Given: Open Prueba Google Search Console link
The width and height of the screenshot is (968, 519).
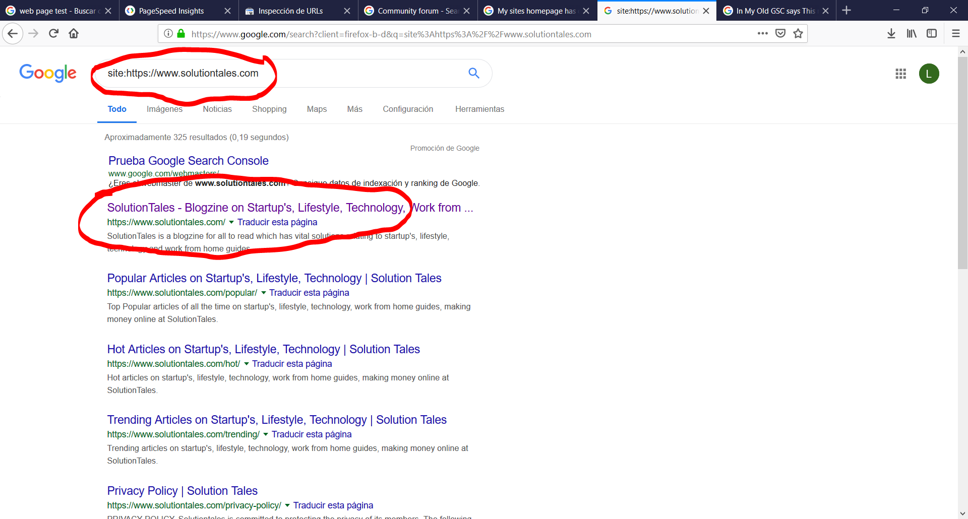Looking at the screenshot, I should (188, 161).
